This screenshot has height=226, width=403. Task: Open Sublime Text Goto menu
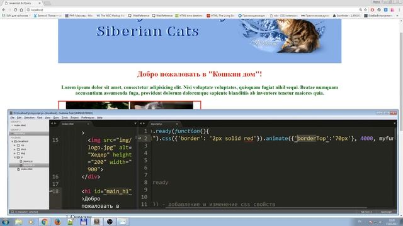56,117
